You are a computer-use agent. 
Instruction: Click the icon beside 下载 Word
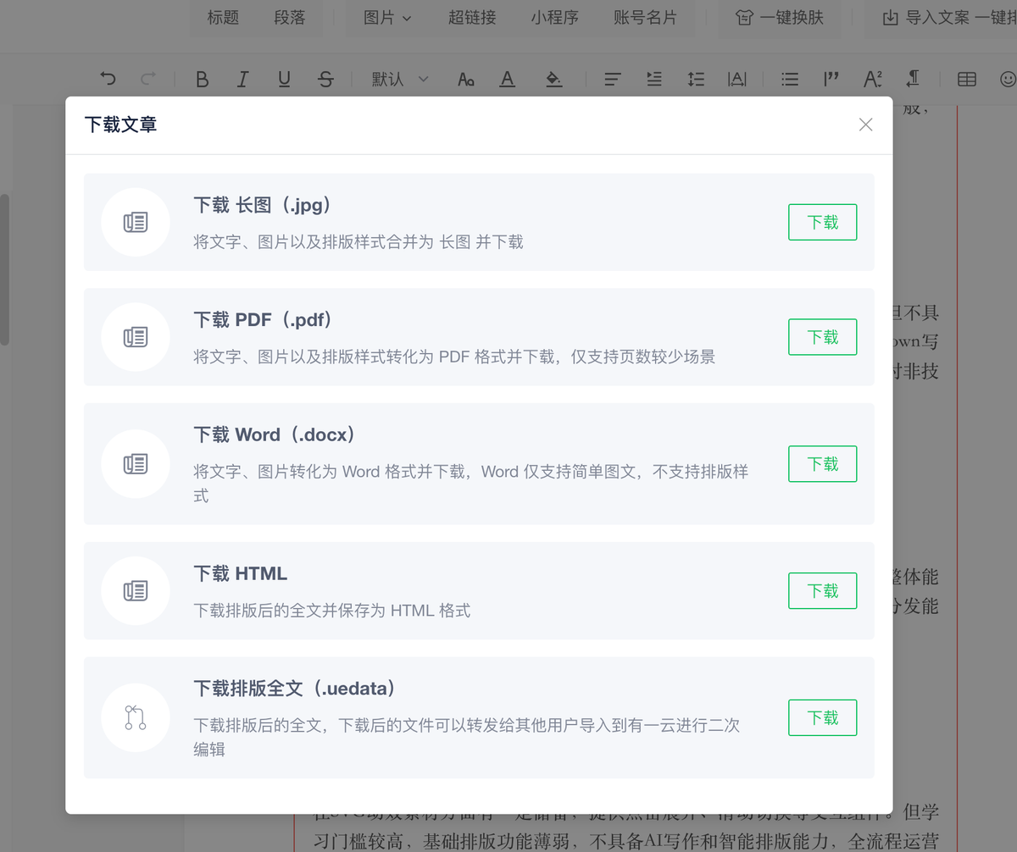point(136,464)
